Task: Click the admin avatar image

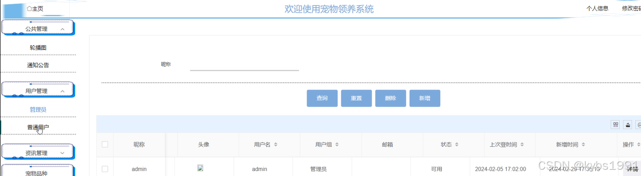Action: pos(201,168)
